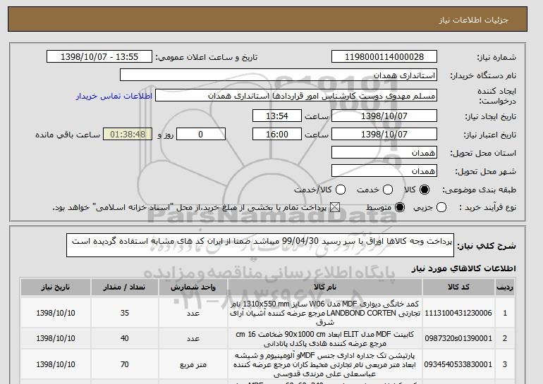Select the کالا radio button
543x384 pixels.
(x=425, y=190)
